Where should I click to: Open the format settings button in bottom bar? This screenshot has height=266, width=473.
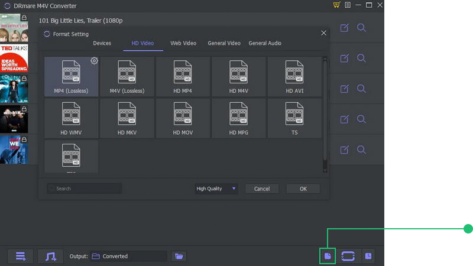click(x=328, y=256)
